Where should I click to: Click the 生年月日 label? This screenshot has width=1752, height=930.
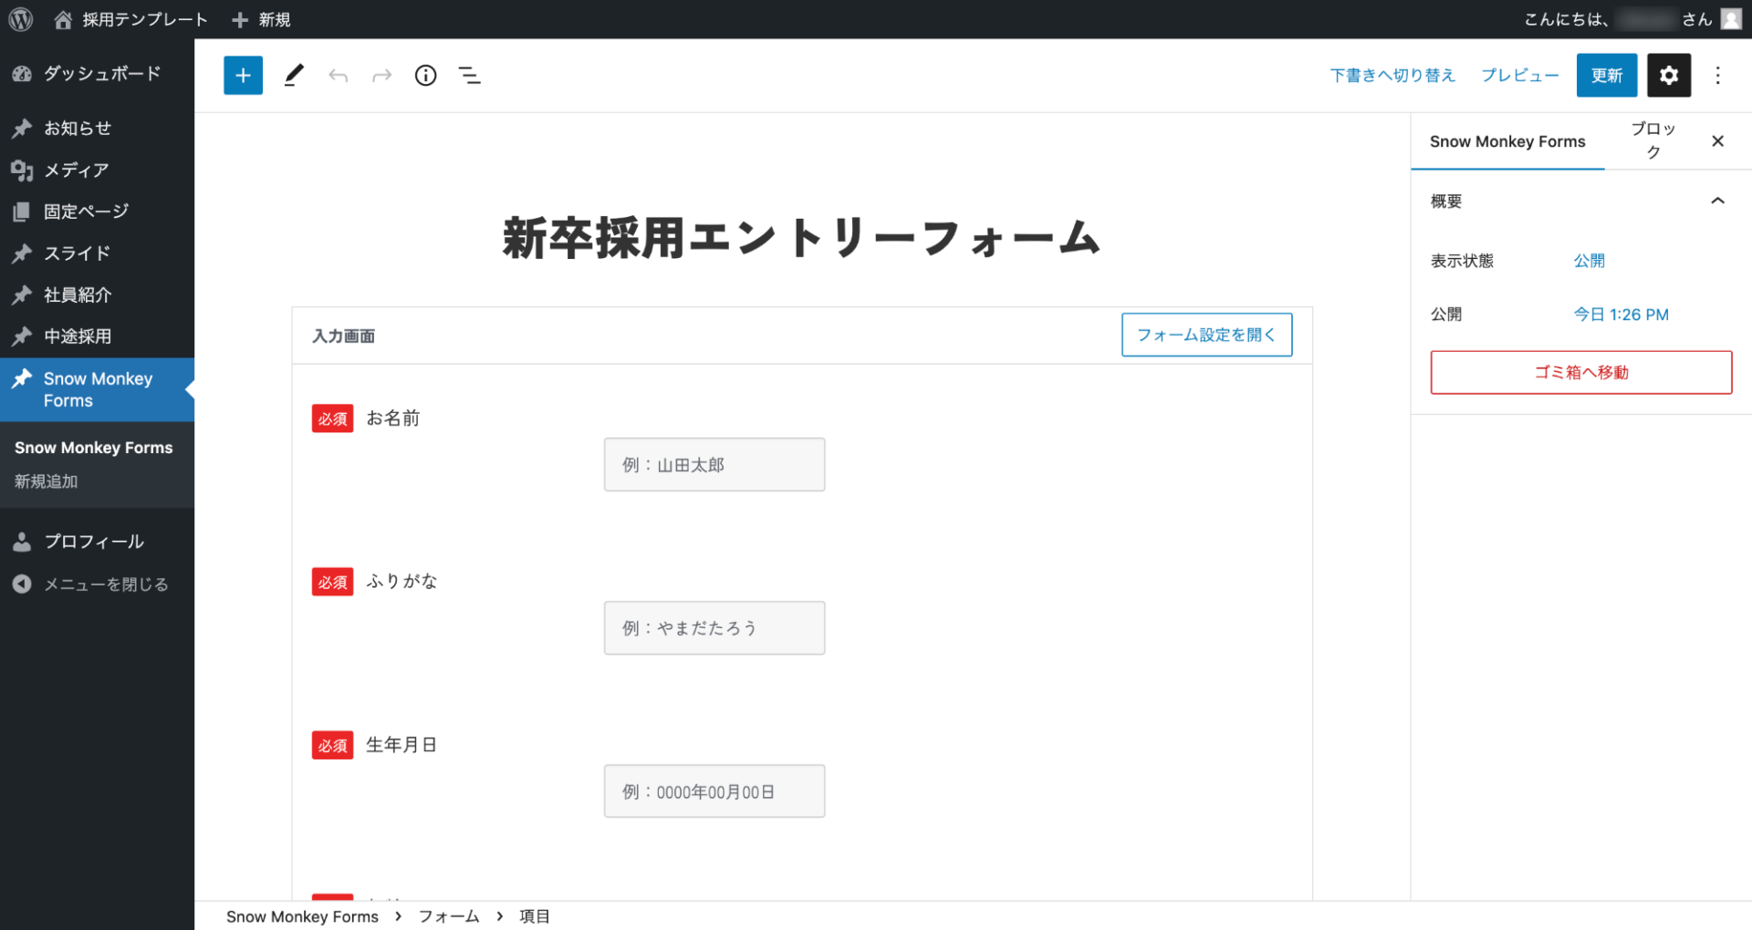point(401,745)
